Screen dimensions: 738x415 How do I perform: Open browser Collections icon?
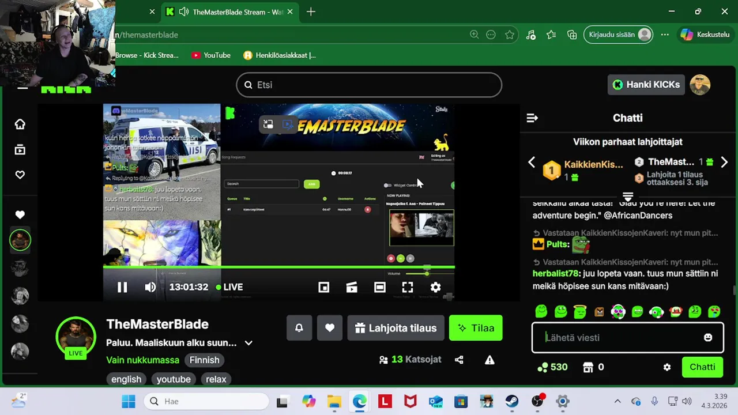(572, 35)
